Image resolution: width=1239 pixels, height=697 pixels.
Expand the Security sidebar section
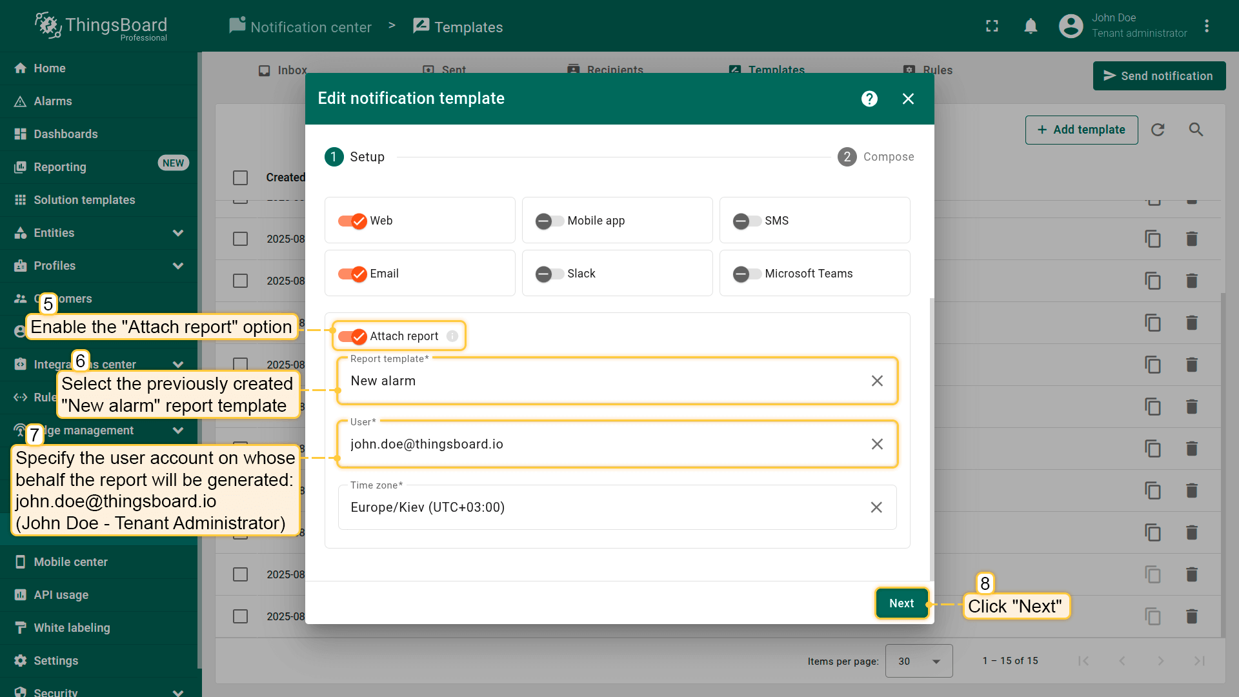click(178, 692)
